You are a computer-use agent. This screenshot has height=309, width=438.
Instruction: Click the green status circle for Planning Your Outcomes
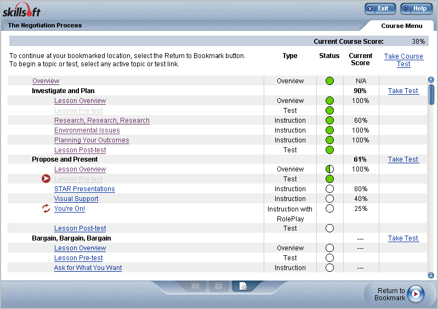pos(329,140)
